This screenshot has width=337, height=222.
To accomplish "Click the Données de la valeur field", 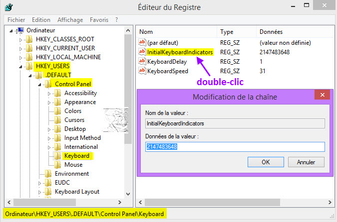I will 235,147.
